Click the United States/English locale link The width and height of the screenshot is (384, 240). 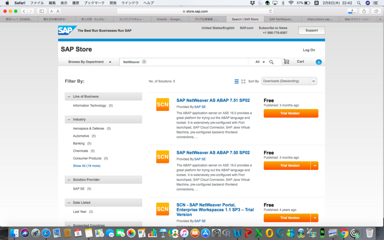[x=218, y=28]
